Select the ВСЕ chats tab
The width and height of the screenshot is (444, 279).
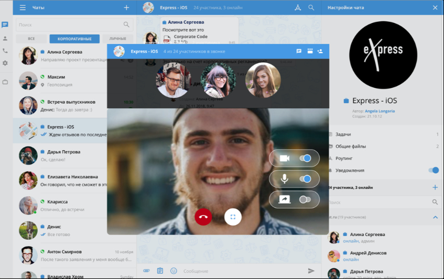coord(31,39)
